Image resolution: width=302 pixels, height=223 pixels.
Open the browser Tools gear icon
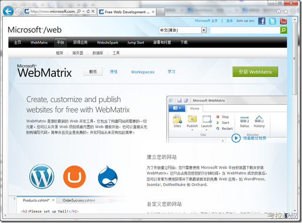tap(293, 11)
